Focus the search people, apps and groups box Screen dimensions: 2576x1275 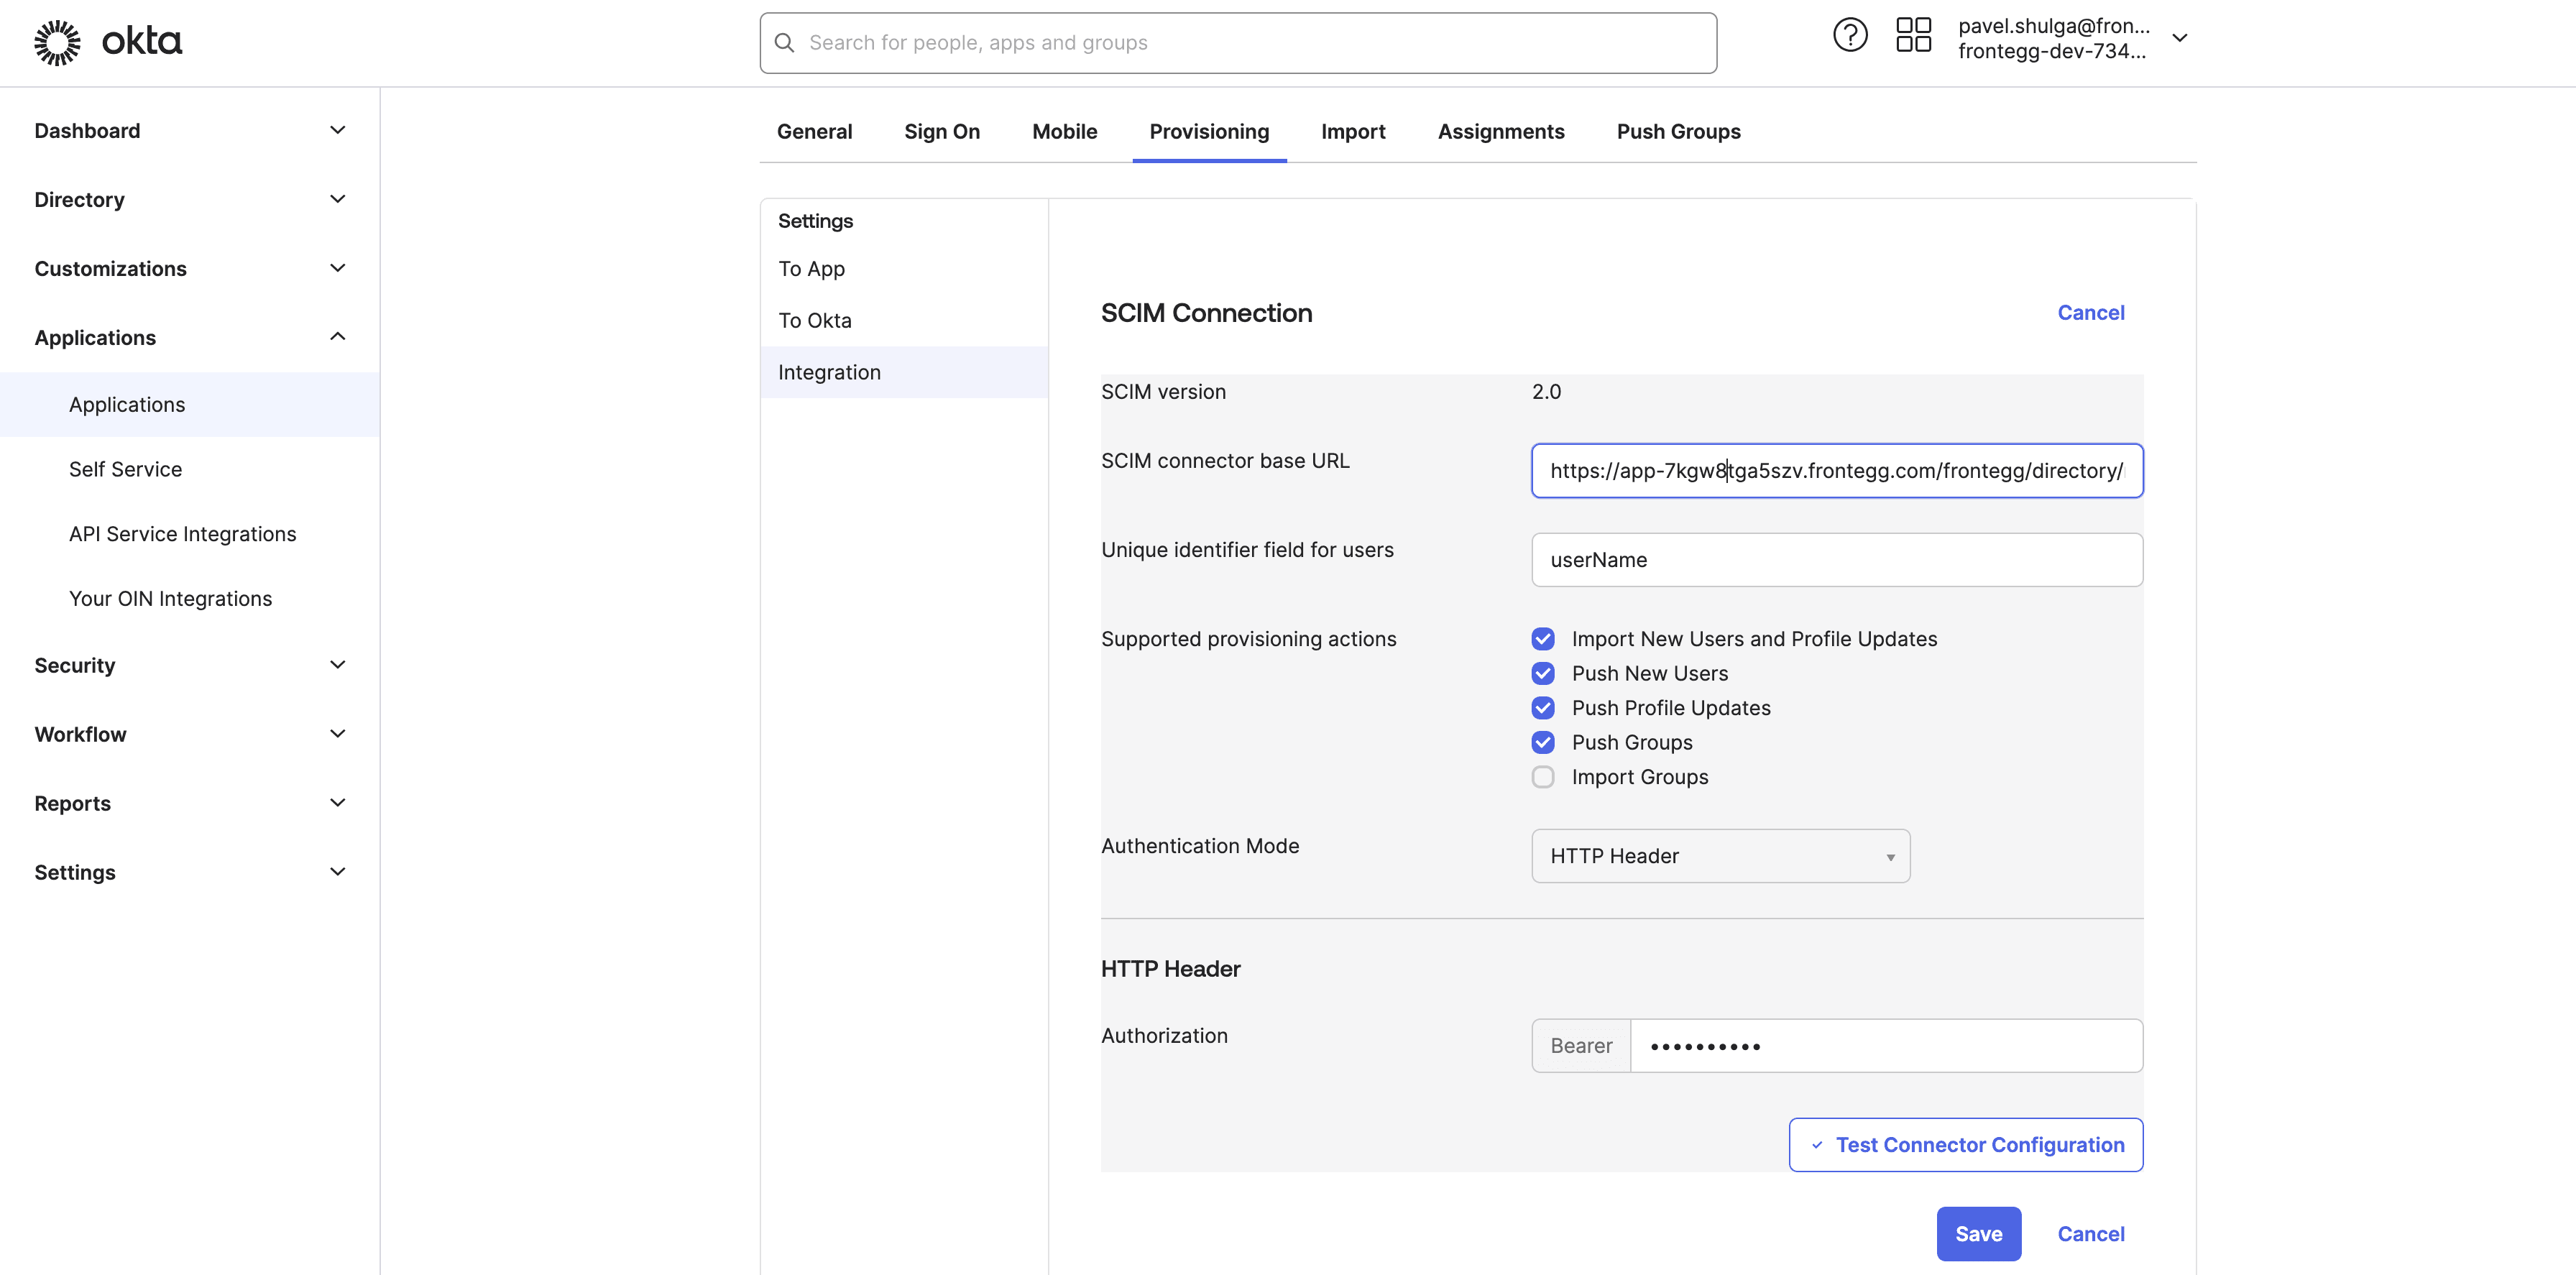coord(1238,43)
